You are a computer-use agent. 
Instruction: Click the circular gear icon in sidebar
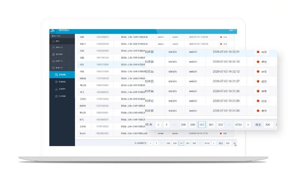[x=54, y=55]
